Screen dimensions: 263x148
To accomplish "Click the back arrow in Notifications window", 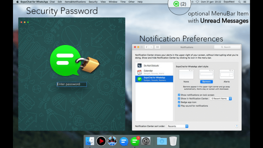I will (x=147, y=47).
